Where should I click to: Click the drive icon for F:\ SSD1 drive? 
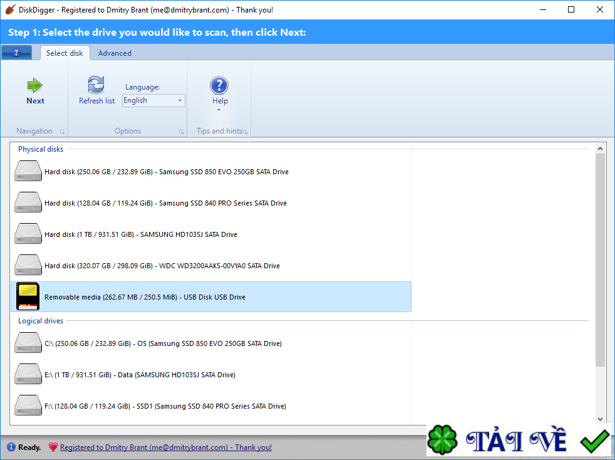[28, 406]
